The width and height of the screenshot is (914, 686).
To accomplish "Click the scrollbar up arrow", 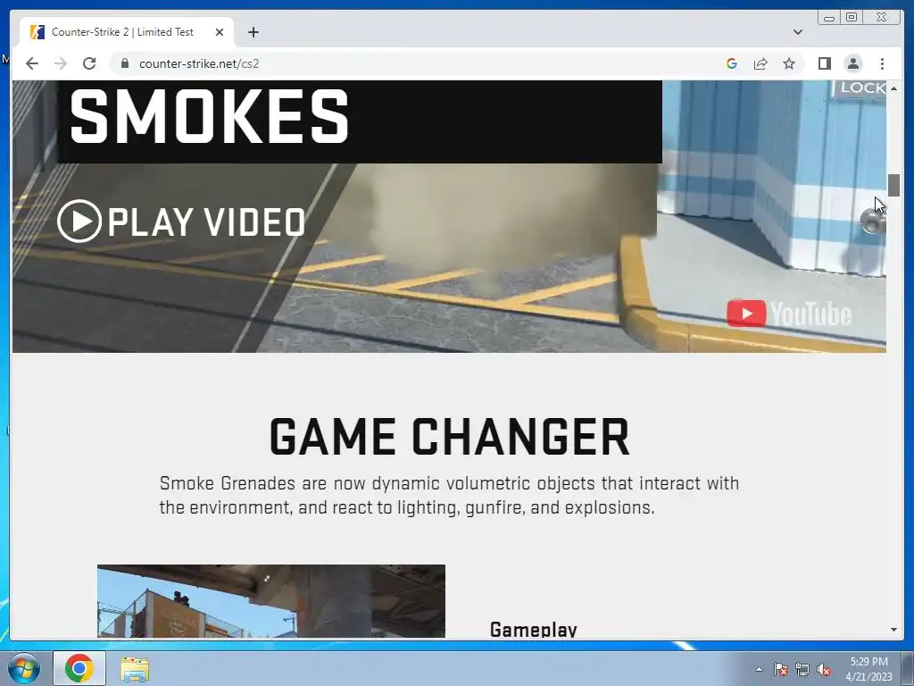I will (893, 88).
